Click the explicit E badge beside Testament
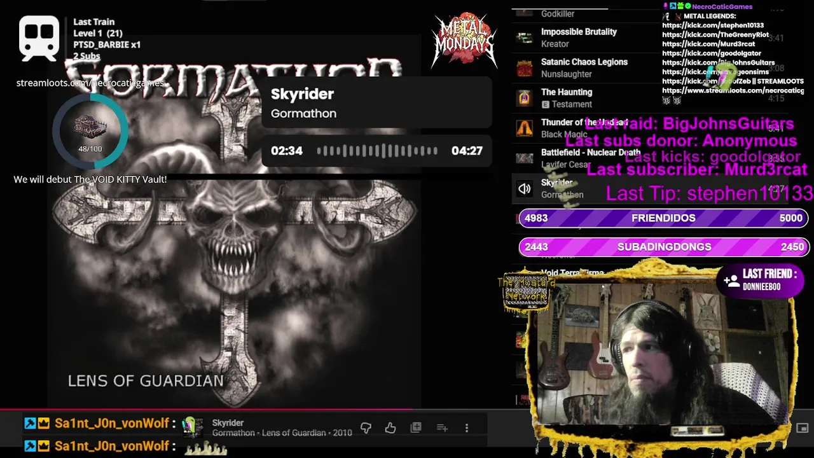This screenshot has height=458, width=814. tap(545, 104)
